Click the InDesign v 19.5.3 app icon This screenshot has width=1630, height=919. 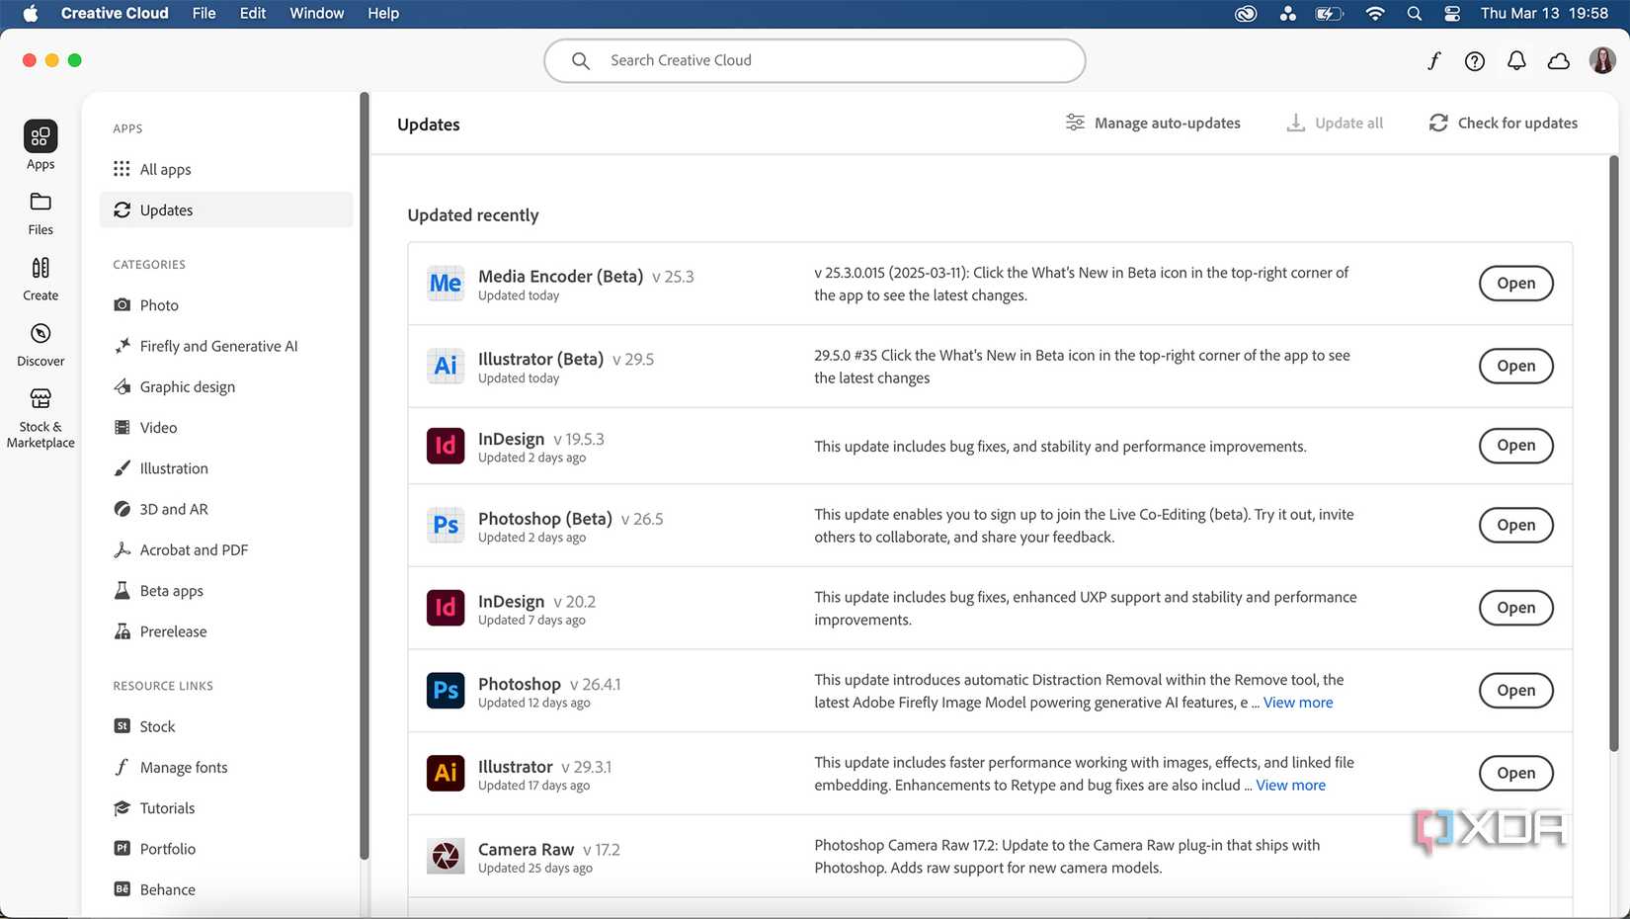446,446
